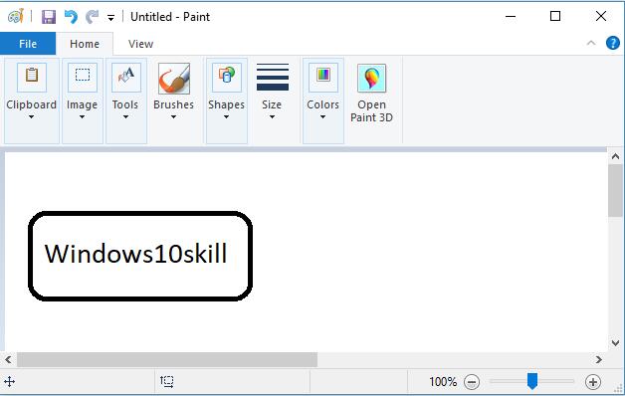Open Paint Help question mark
The image size is (625, 396).
tap(613, 43)
